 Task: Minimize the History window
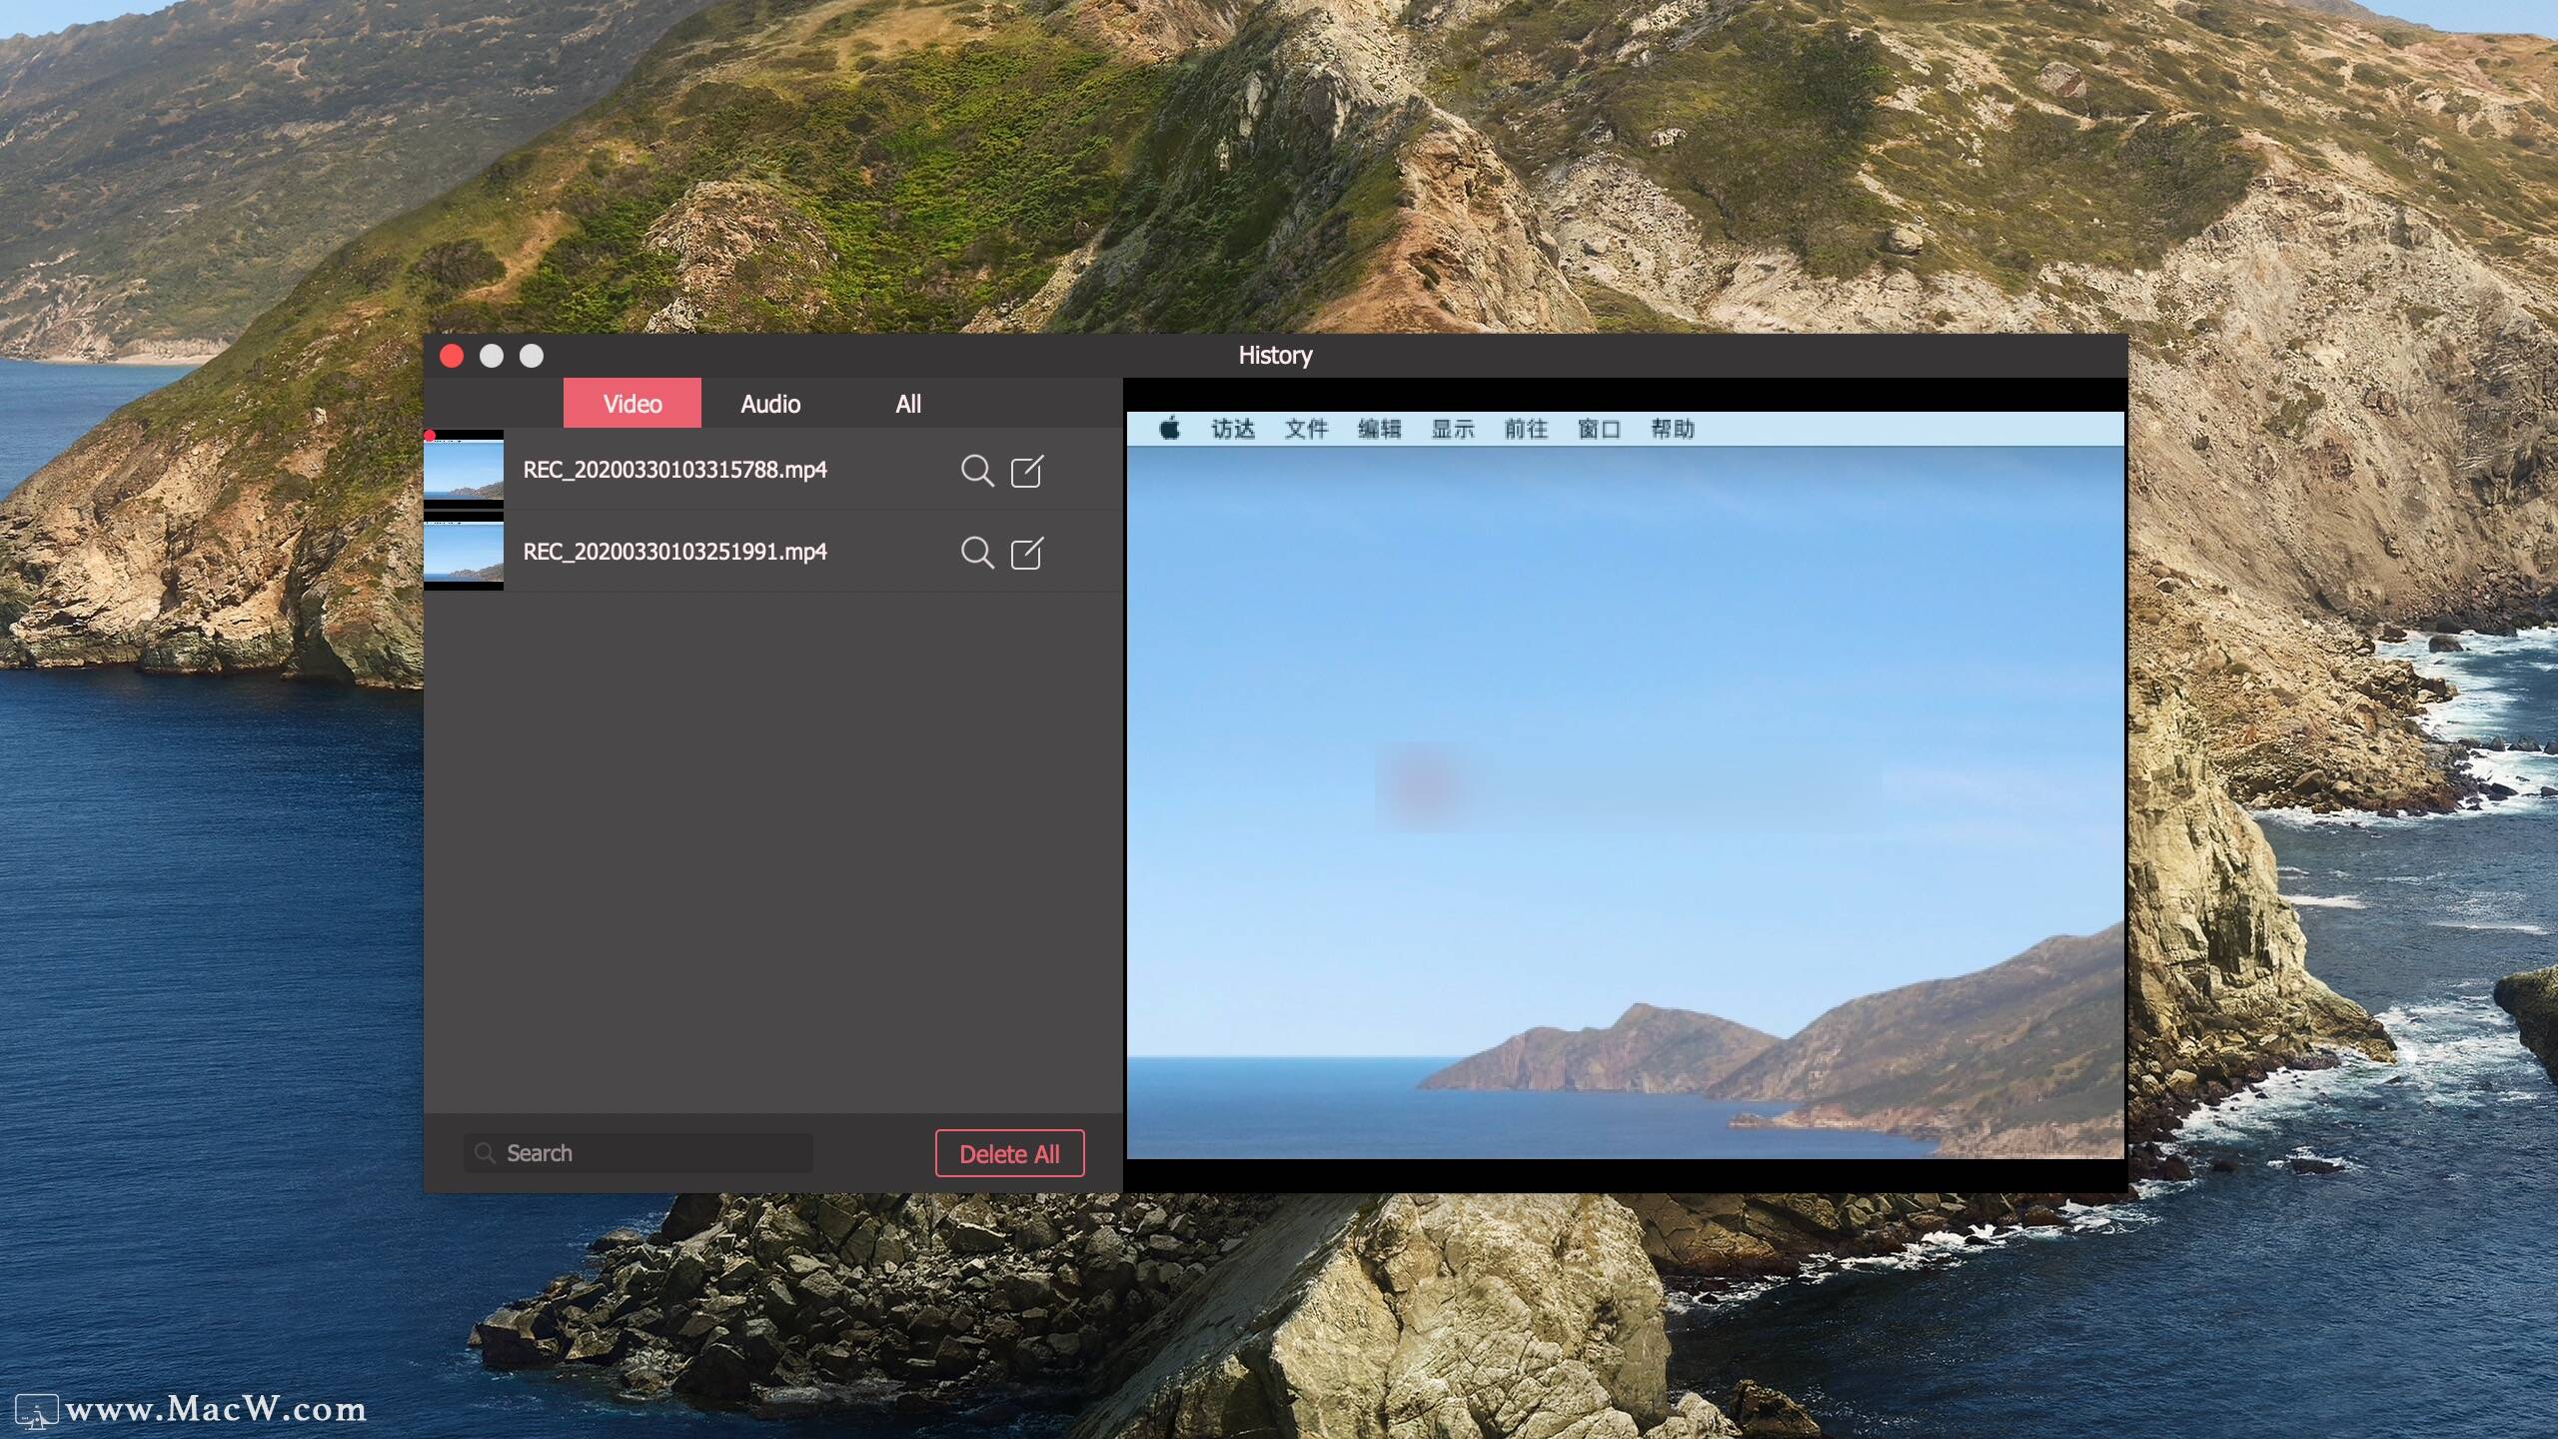492,356
